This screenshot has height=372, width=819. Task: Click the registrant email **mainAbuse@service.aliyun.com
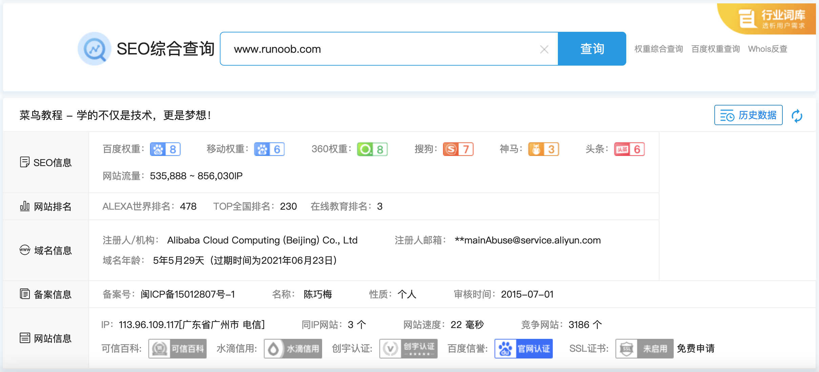click(528, 240)
